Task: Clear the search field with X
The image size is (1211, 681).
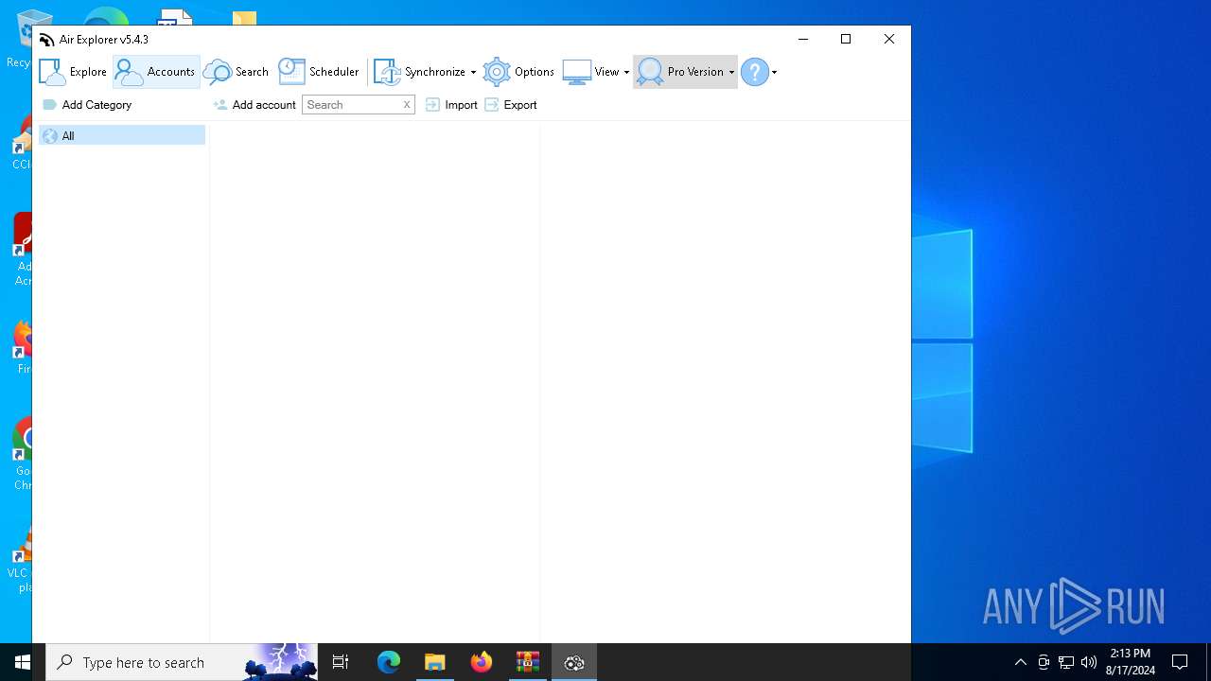Action: click(x=407, y=105)
